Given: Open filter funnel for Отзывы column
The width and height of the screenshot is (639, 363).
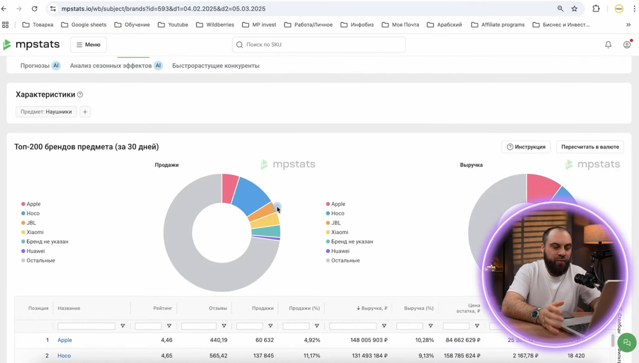Looking at the screenshot, I should [x=224, y=326].
